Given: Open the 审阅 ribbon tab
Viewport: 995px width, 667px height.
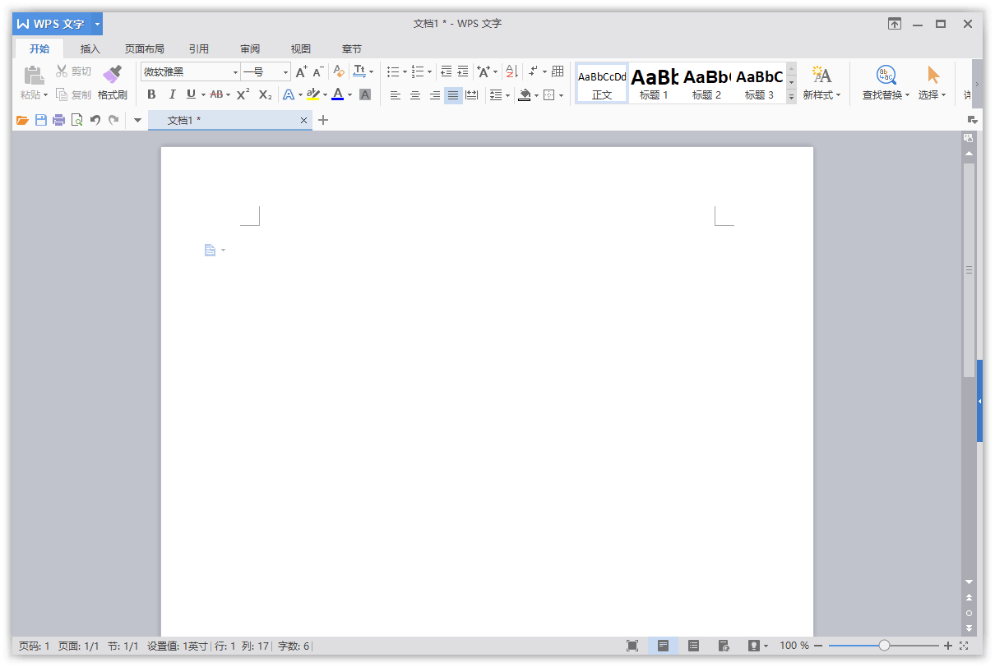Looking at the screenshot, I should pyautogui.click(x=250, y=48).
